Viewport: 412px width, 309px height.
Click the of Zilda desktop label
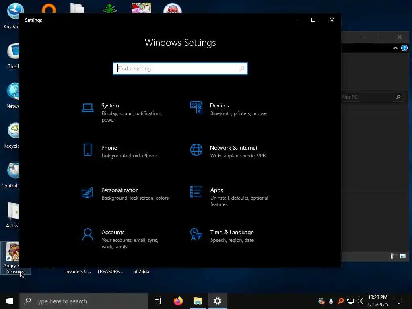pos(141,272)
